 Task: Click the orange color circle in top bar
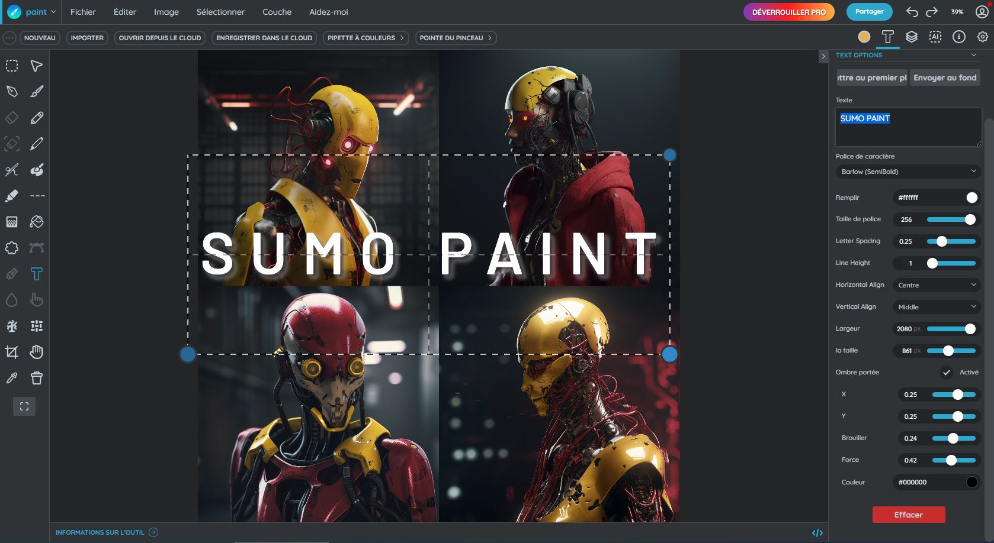tap(864, 37)
